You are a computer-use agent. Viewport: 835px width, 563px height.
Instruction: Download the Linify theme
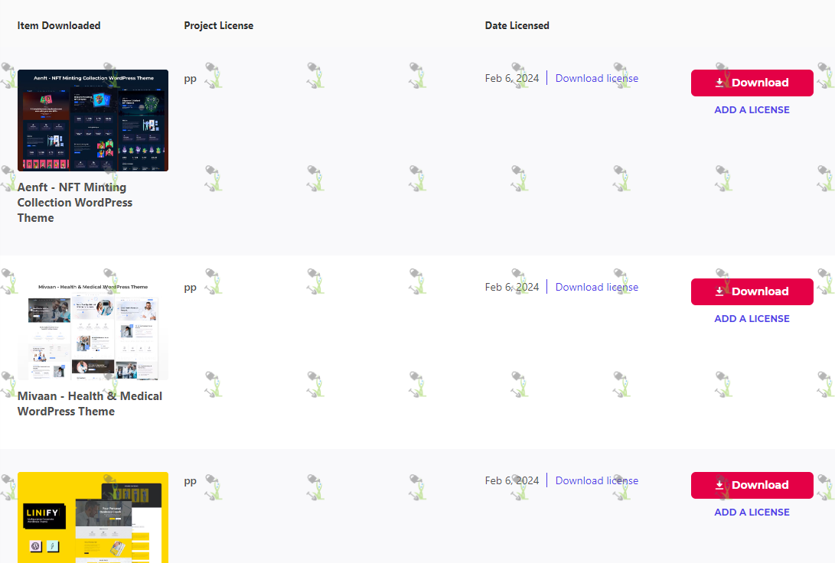(x=752, y=485)
